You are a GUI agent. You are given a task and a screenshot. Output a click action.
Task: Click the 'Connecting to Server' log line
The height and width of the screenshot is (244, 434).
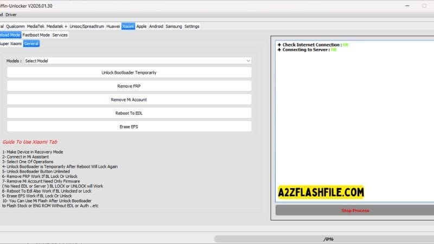click(307, 50)
